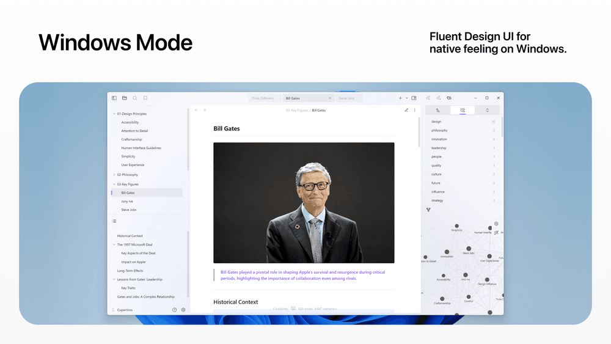Expand the 02-Philosophy folder
This screenshot has width=611, height=344.
[114, 175]
